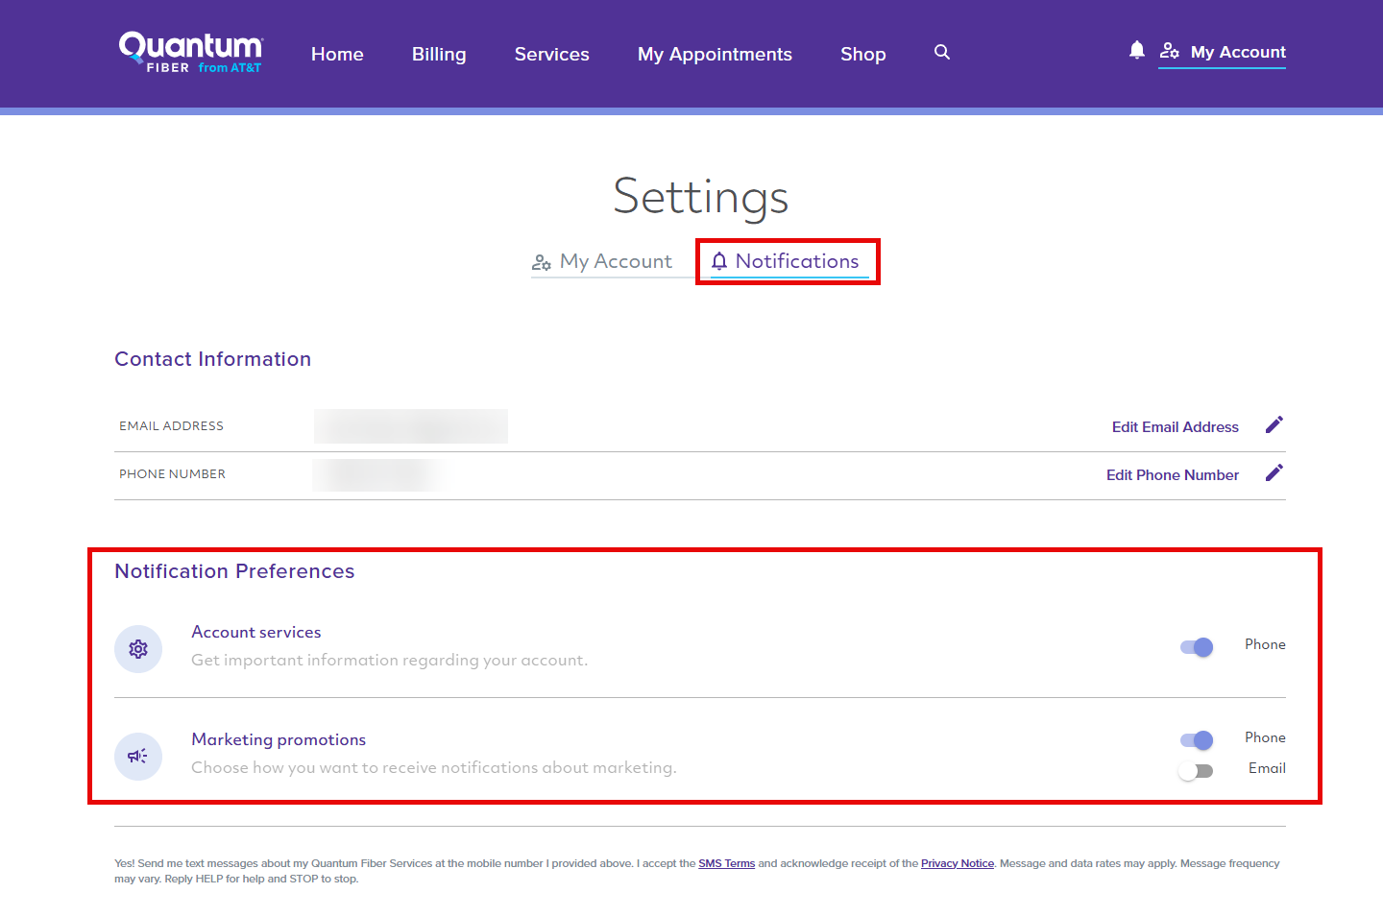Click the Marketing promotions heading
The width and height of the screenshot is (1383, 917).
(279, 739)
